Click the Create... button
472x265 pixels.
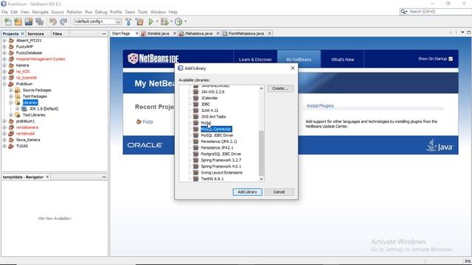point(280,88)
